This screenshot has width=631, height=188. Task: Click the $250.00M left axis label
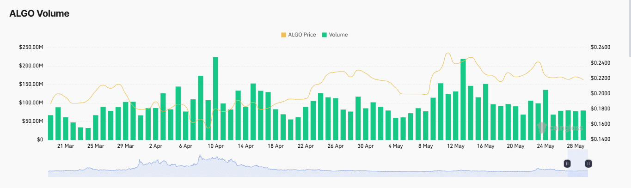31,48
